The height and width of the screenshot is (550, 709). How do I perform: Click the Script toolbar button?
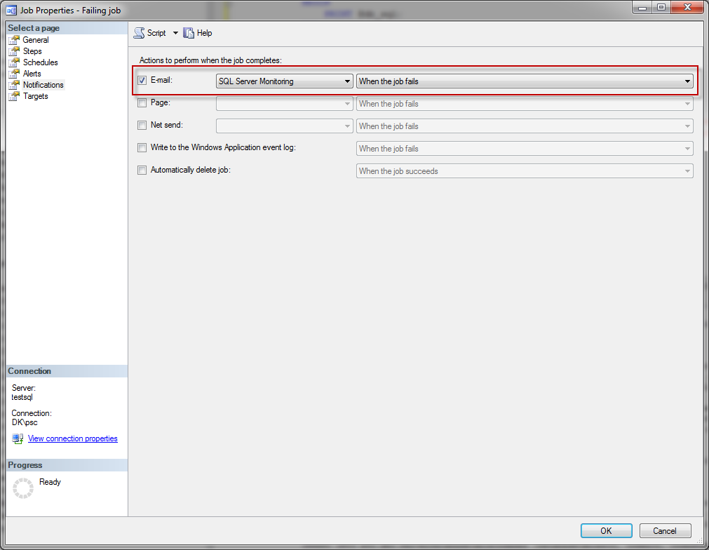150,33
